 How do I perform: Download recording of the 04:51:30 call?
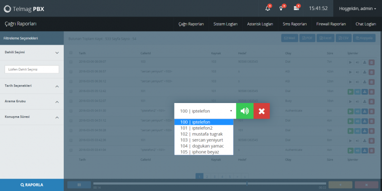364,112
